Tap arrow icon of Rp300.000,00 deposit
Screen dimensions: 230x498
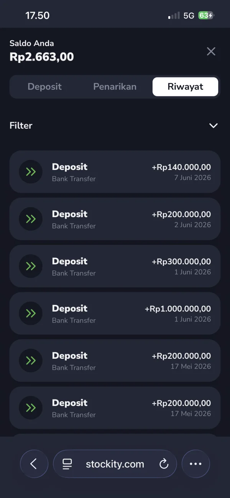click(31, 266)
